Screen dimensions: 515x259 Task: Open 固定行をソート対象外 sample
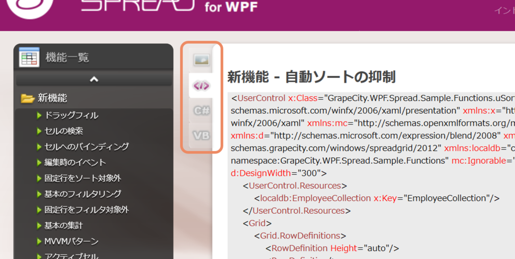83,178
